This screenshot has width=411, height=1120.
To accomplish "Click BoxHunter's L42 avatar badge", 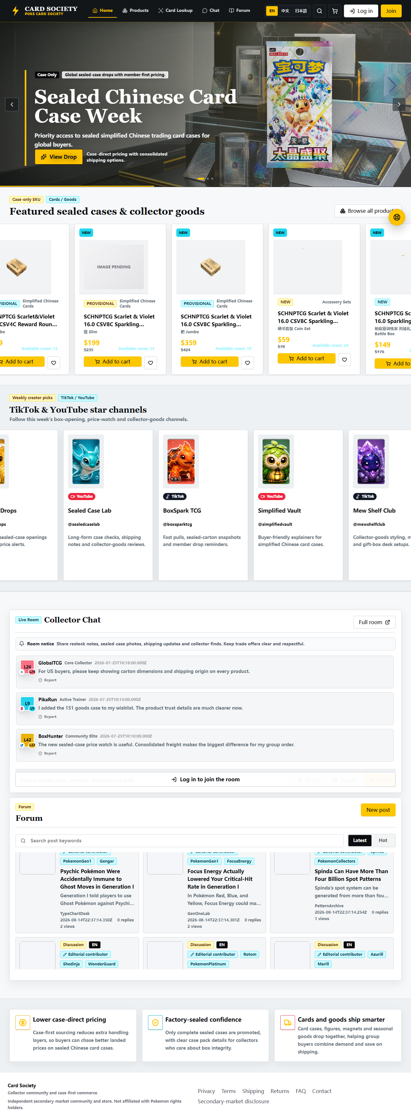I will point(27,740).
